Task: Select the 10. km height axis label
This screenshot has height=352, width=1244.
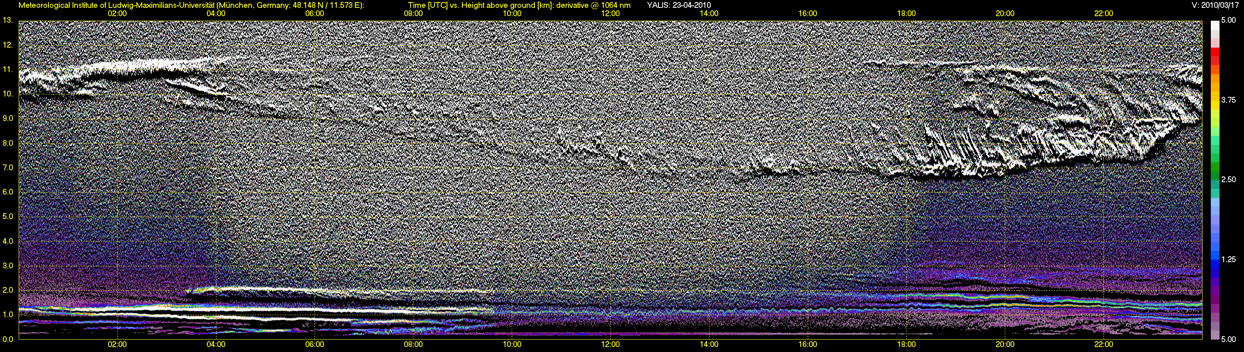Action: (7, 94)
